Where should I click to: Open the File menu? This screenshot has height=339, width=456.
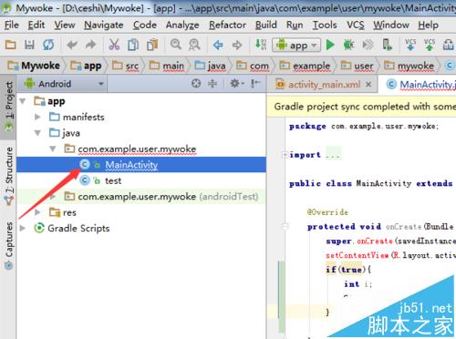click(12, 25)
